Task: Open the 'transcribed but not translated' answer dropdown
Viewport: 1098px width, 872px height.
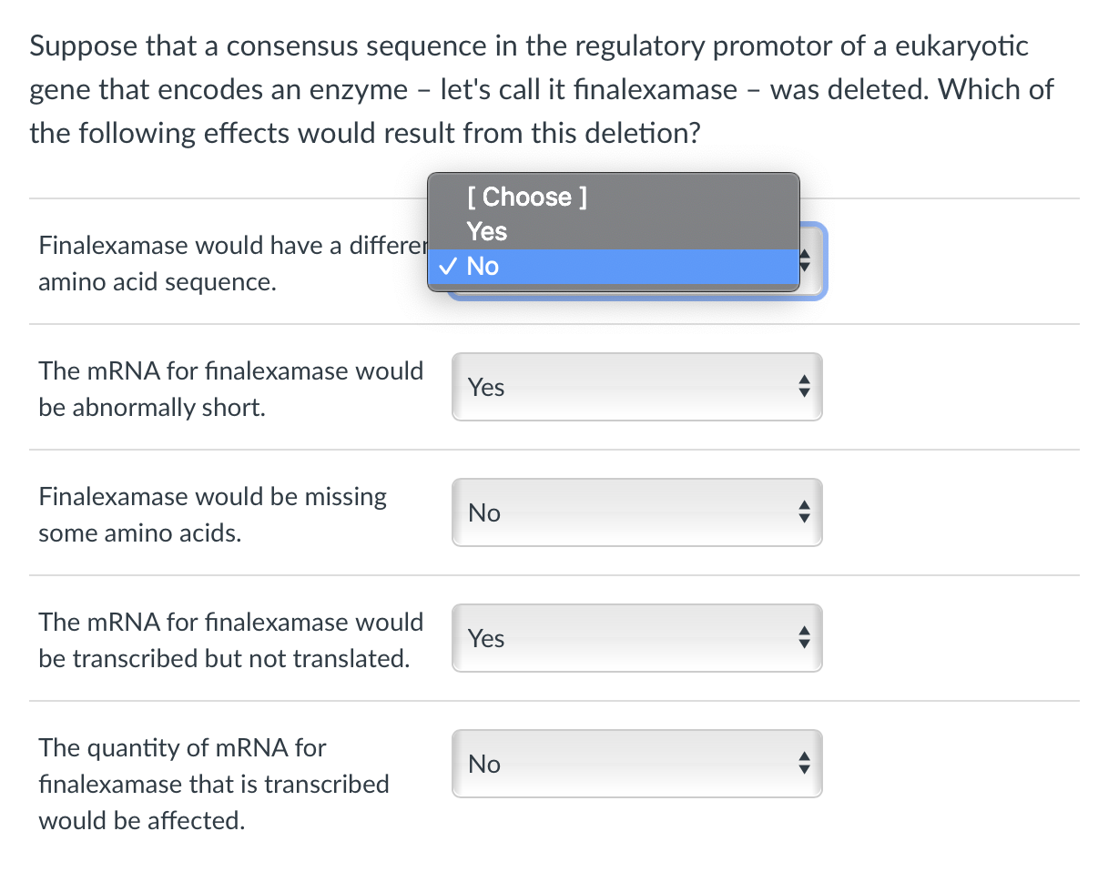Action: pyautogui.click(x=637, y=638)
